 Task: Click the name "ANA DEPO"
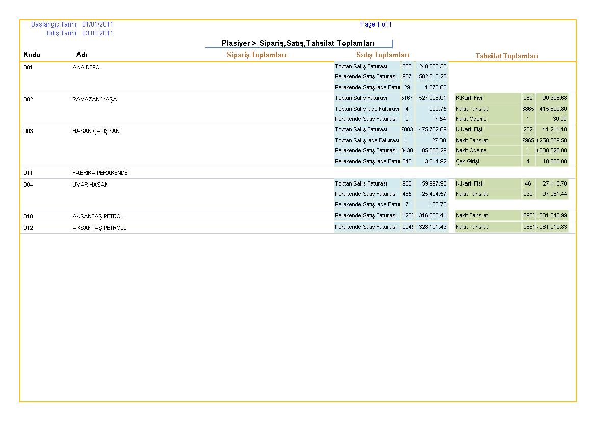86,67
